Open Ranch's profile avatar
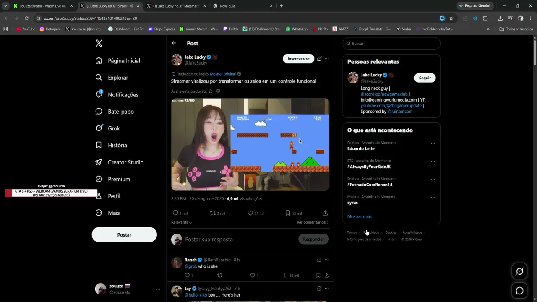This screenshot has width=537, height=302. 177,263
